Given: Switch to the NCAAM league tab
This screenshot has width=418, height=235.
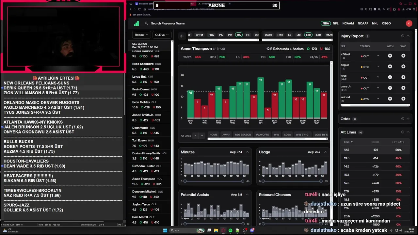Looking at the screenshot, I should [x=348, y=23].
